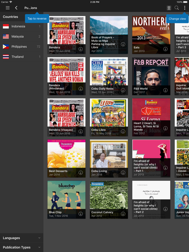Download Bandera (Visayas) issue
189x252 pixels.
coord(81,132)
